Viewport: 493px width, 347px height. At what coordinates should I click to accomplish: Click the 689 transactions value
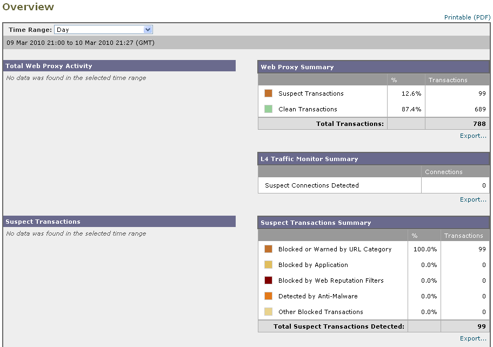(x=480, y=109)
